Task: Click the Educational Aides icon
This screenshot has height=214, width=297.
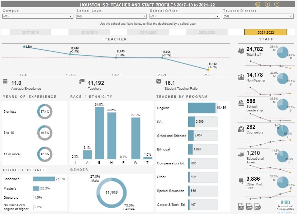Action: point(241,155)
